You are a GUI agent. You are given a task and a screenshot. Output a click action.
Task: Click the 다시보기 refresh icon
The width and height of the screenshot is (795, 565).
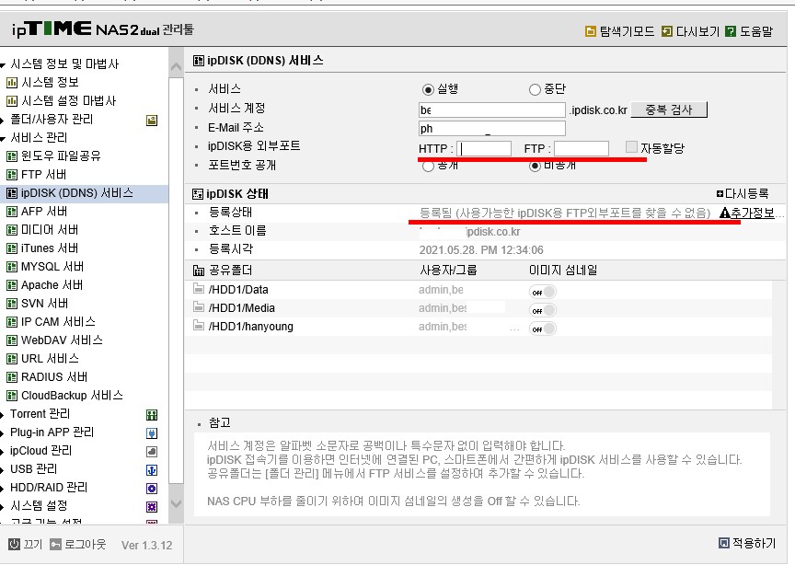667,31
